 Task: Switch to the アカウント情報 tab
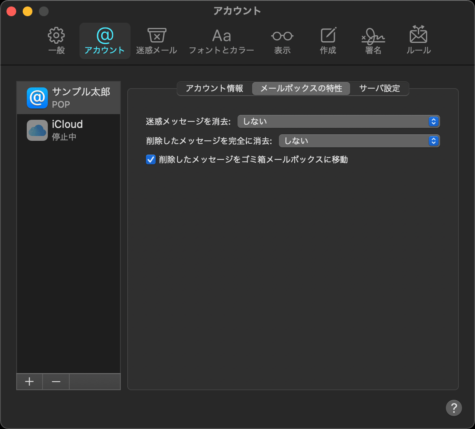click(214, 88)
